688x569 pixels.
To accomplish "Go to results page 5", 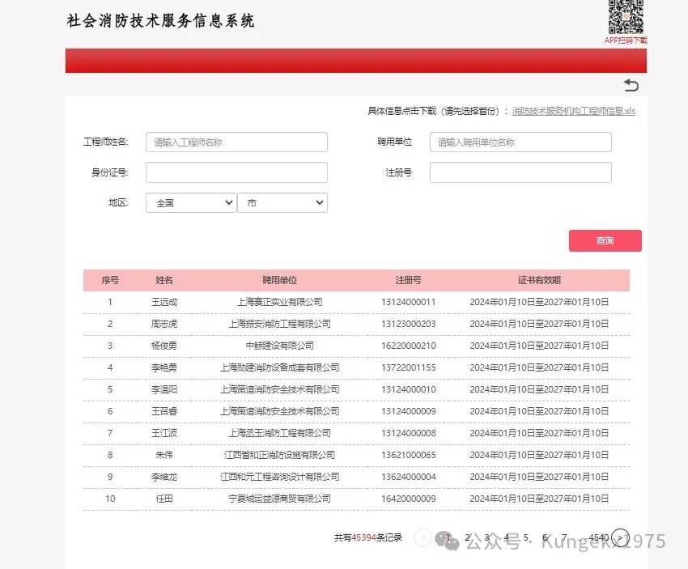I will tap(525, 537).
